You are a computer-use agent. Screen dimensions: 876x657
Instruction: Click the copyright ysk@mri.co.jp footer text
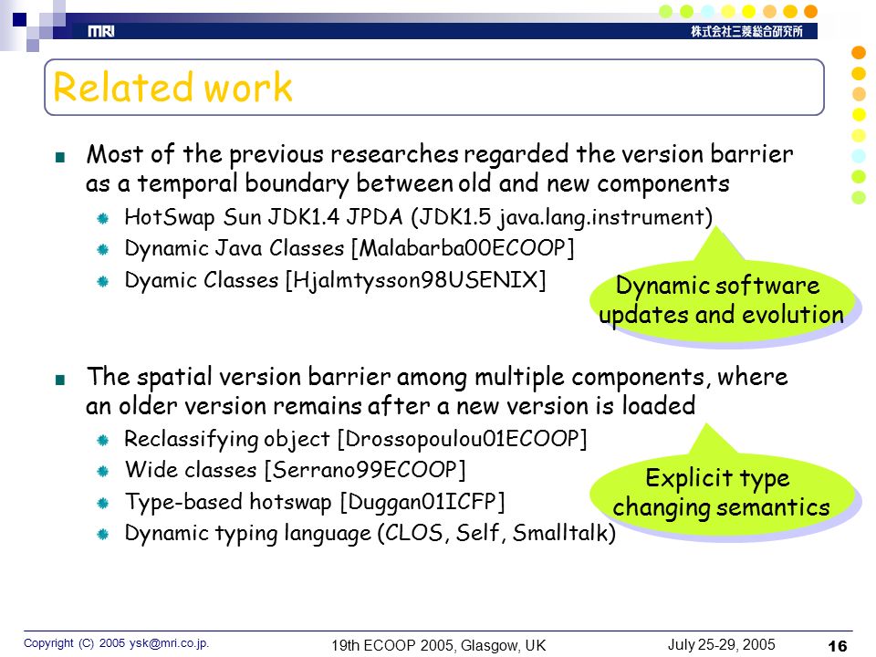pyautogui.click(x=116, y=643)
